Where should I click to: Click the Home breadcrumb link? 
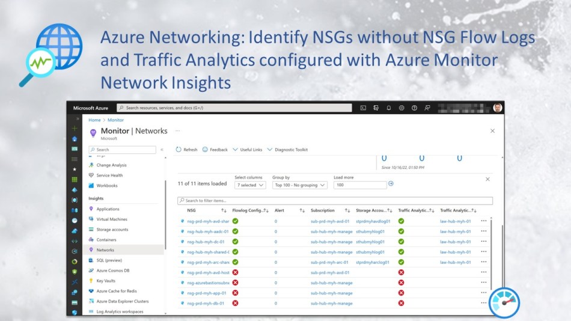click(94, 120)
